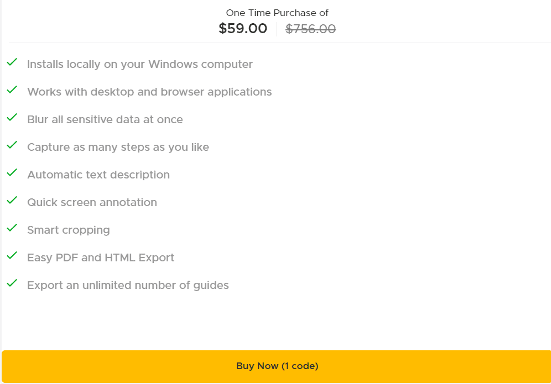The width and height of the screenshot is (551, 384).
Task: Click checkmark beside Automatic text description
Action: click(12, 173)
